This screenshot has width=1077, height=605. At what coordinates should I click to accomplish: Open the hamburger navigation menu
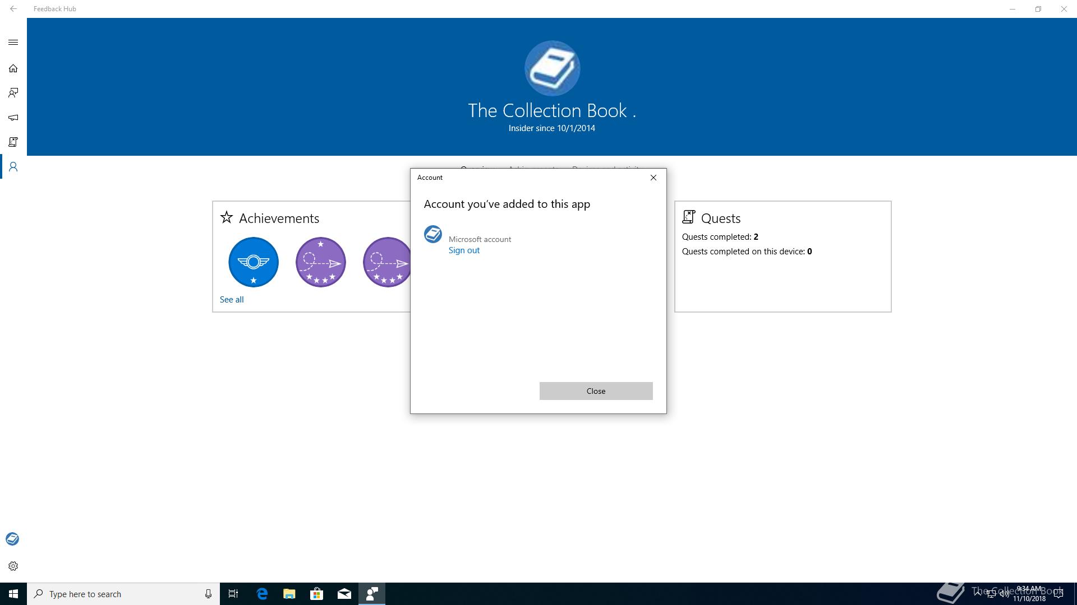13,43
